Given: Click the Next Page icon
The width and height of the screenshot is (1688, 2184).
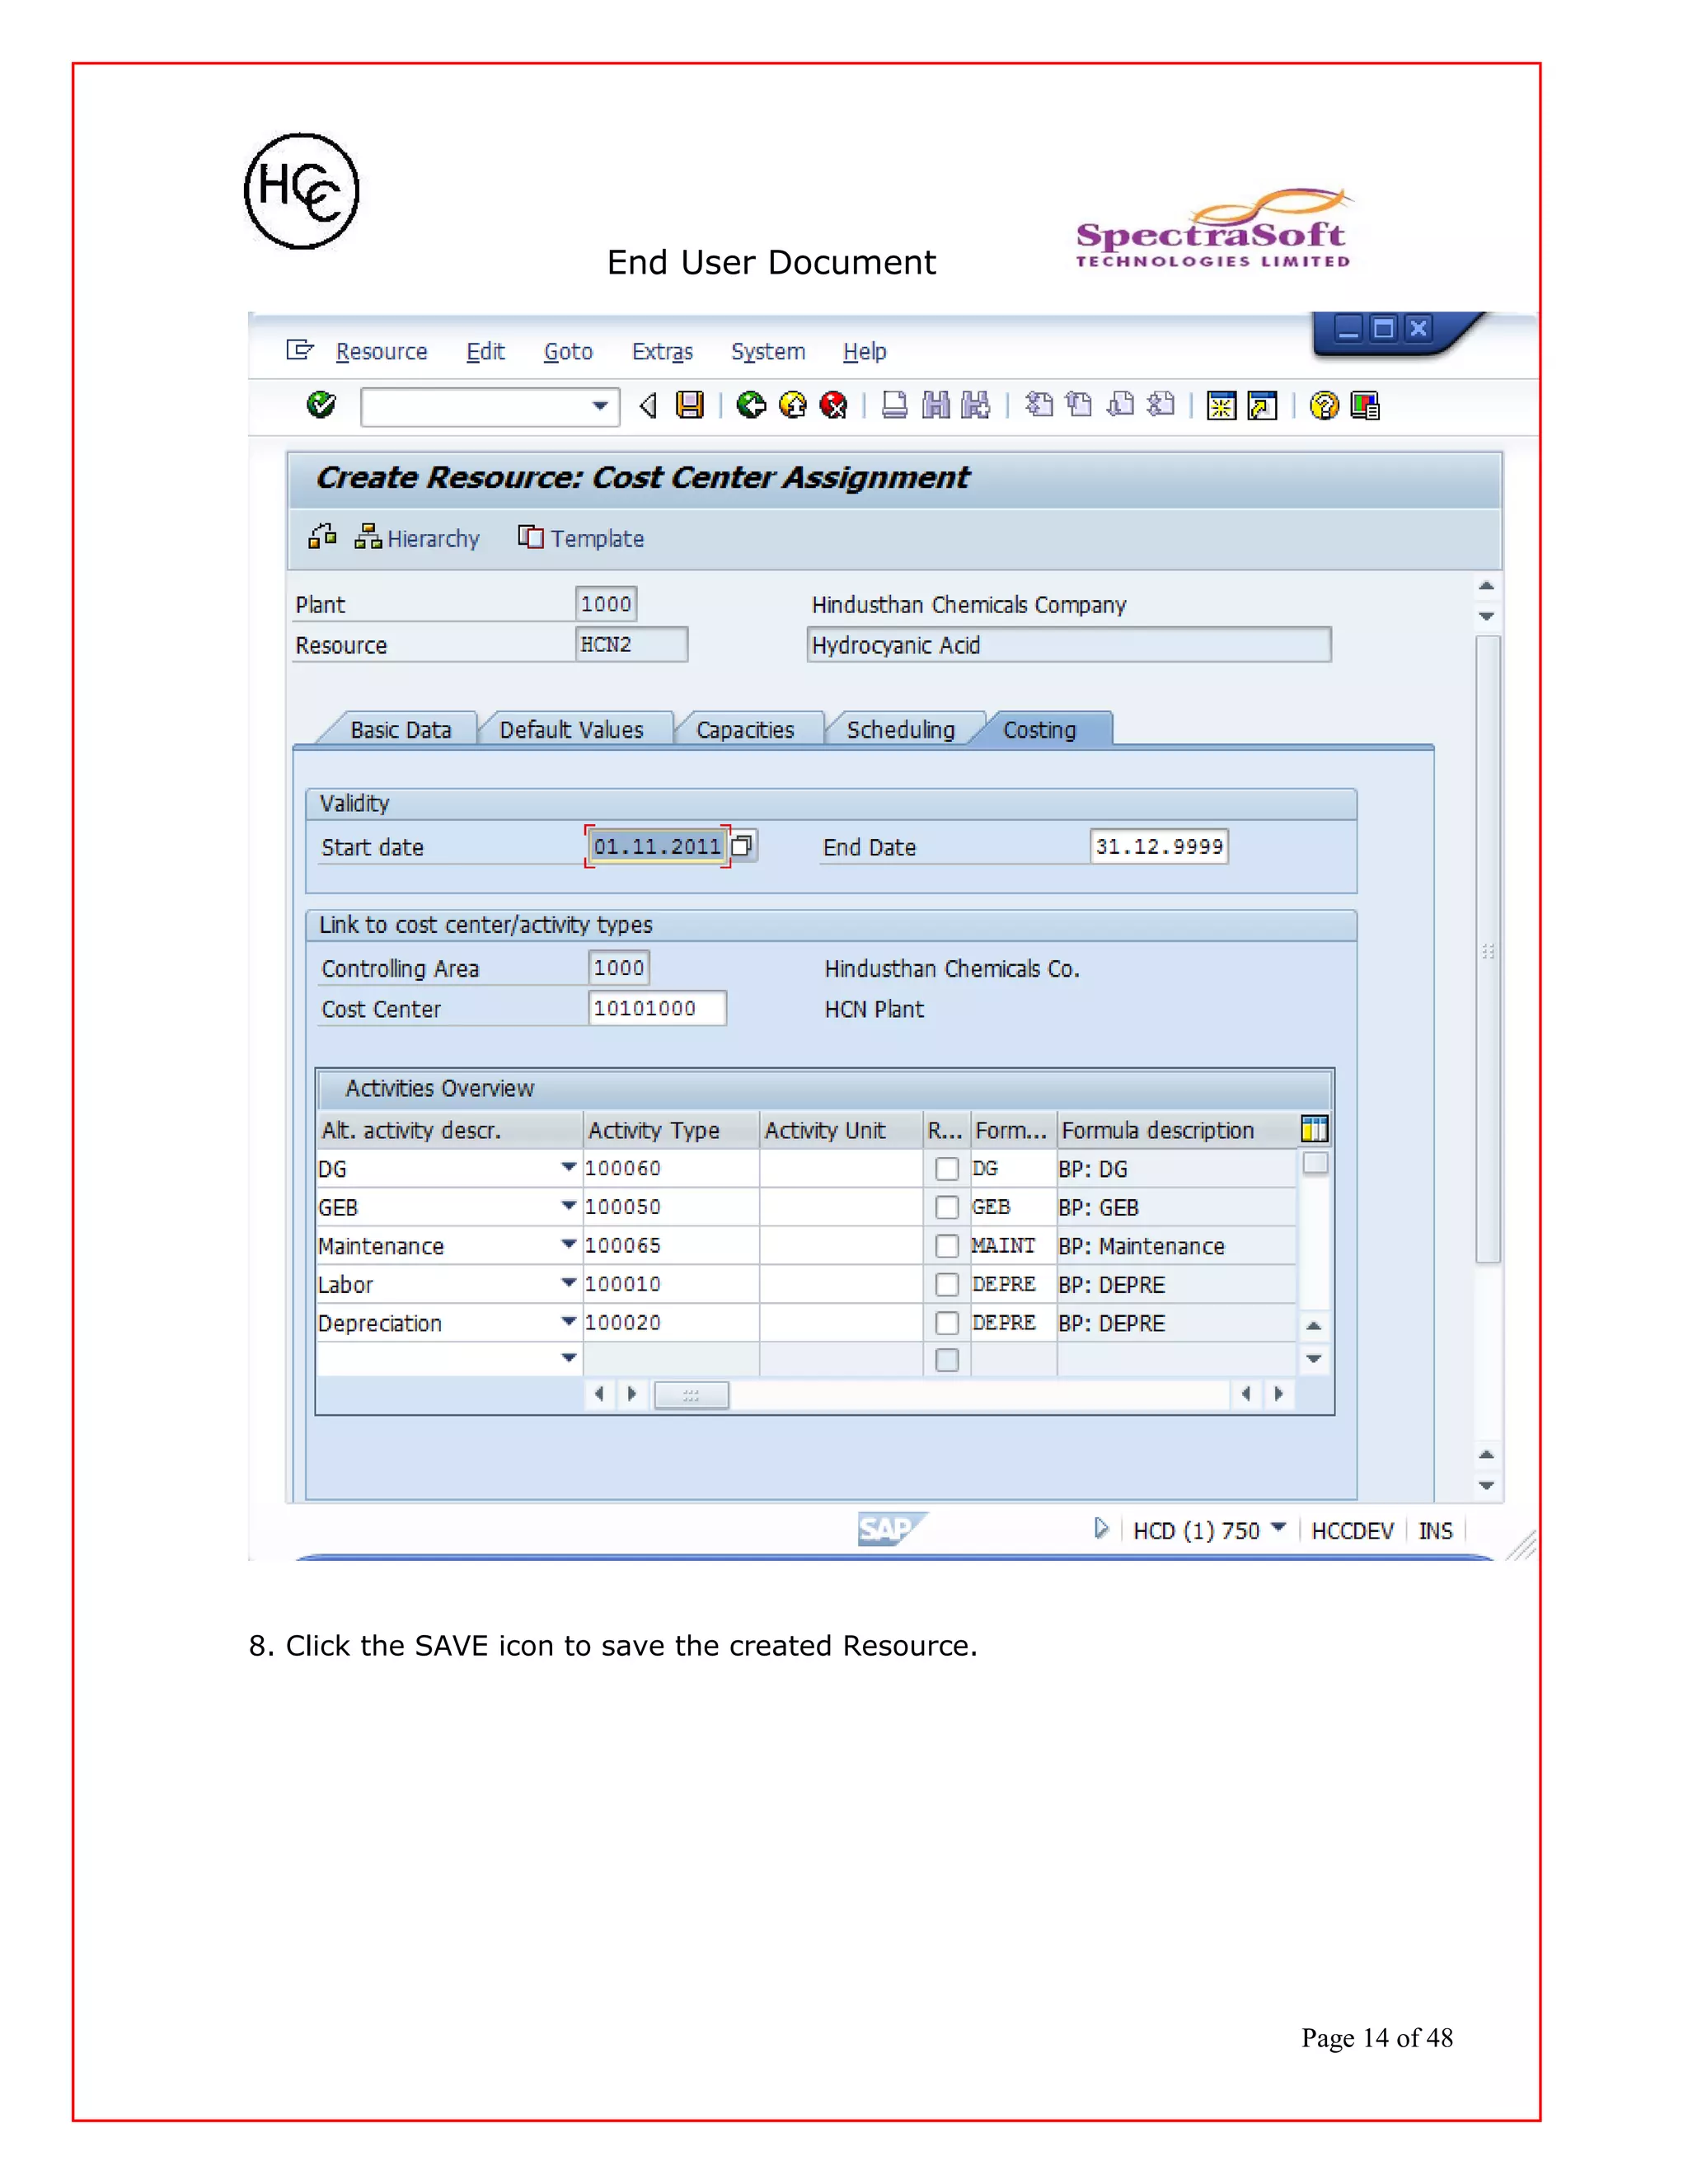Looking at the screenshot, I should 1121,405.
